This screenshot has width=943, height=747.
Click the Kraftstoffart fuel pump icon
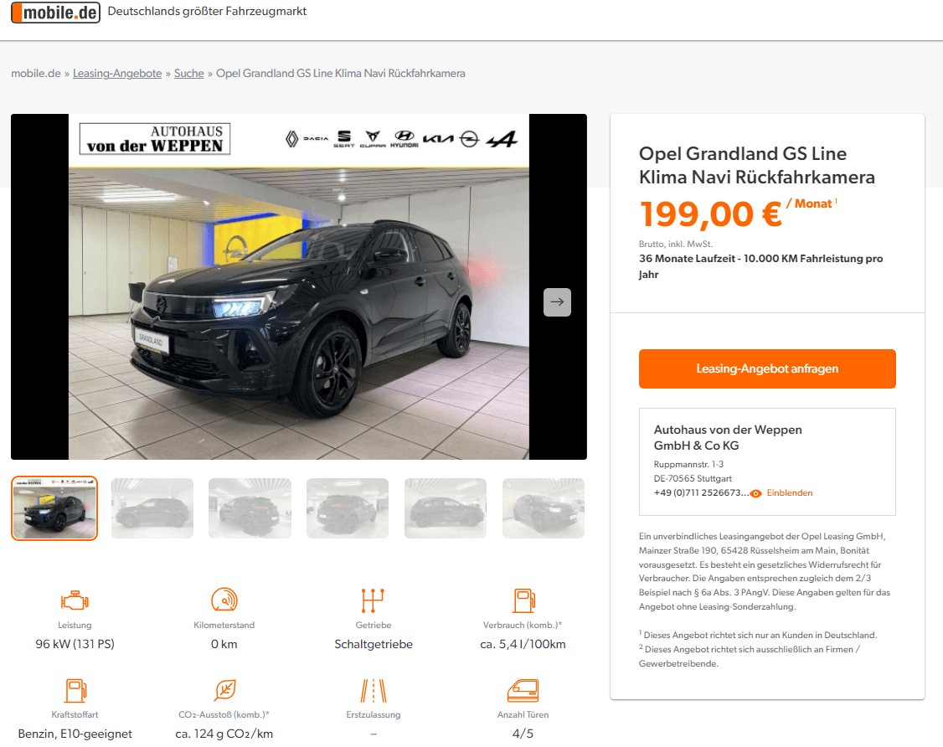click(75, 690)
